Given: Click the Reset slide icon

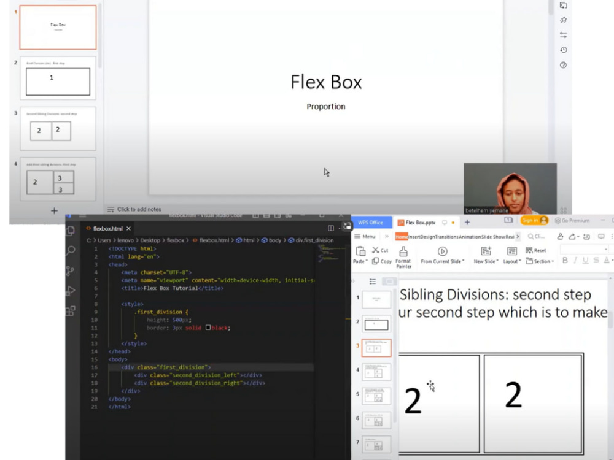Looking at the screenshot, I should tap(529, 250).
